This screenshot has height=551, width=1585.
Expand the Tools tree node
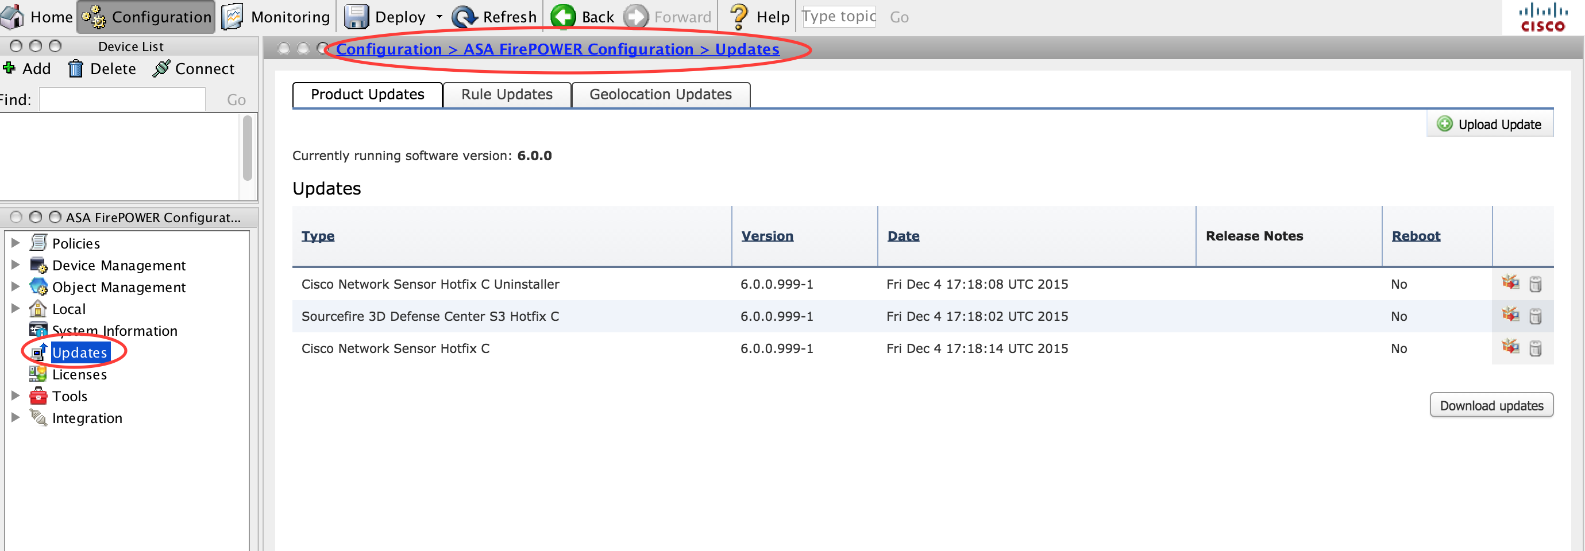[16, 396]
